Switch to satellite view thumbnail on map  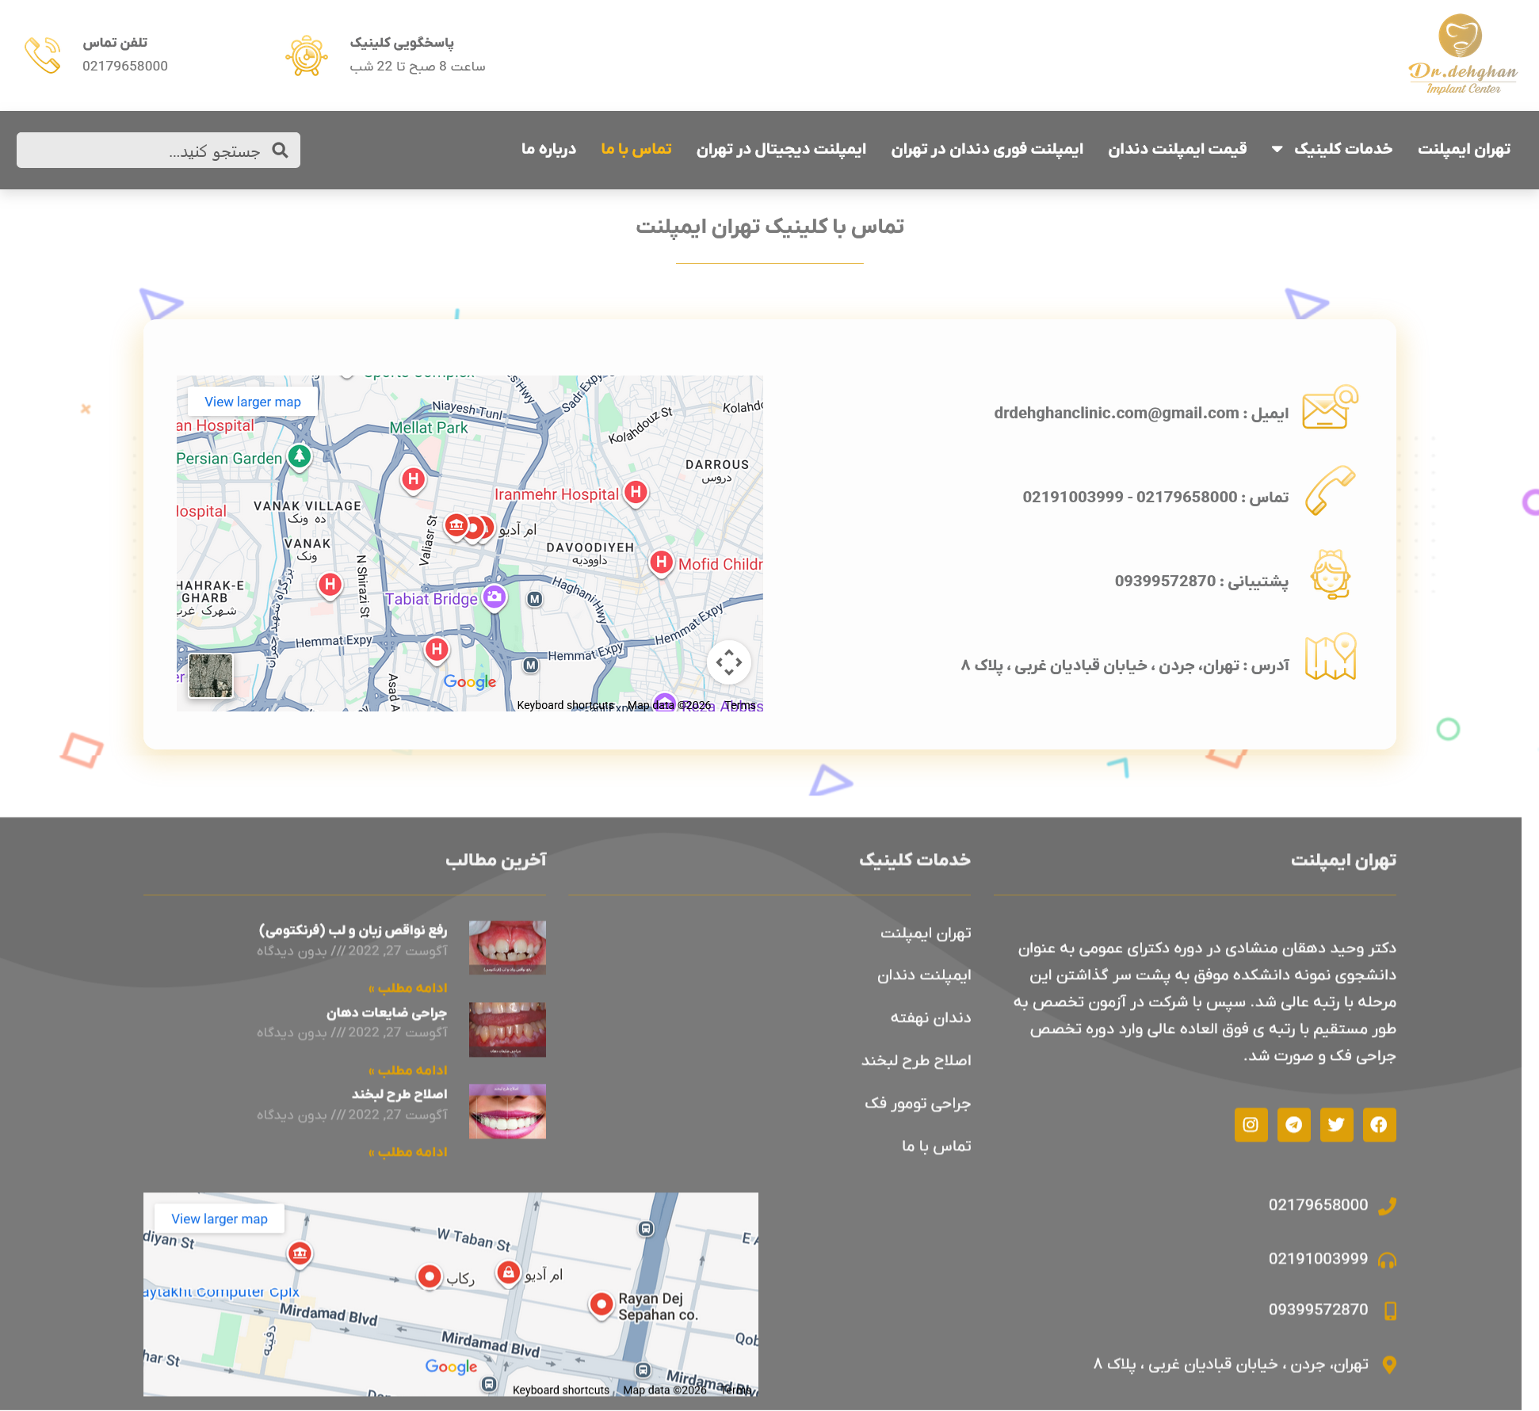211,676
